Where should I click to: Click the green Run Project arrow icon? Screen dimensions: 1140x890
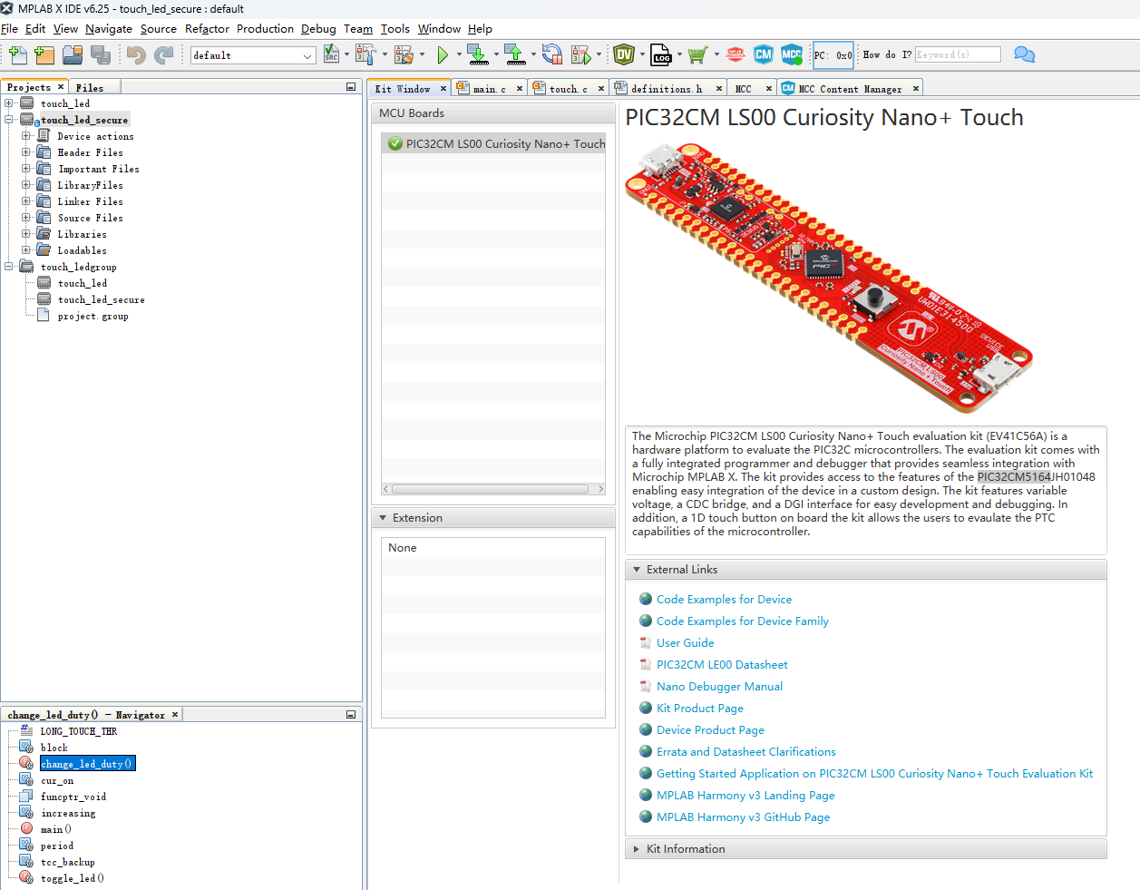pyautogui.click(x=443, y=55)
